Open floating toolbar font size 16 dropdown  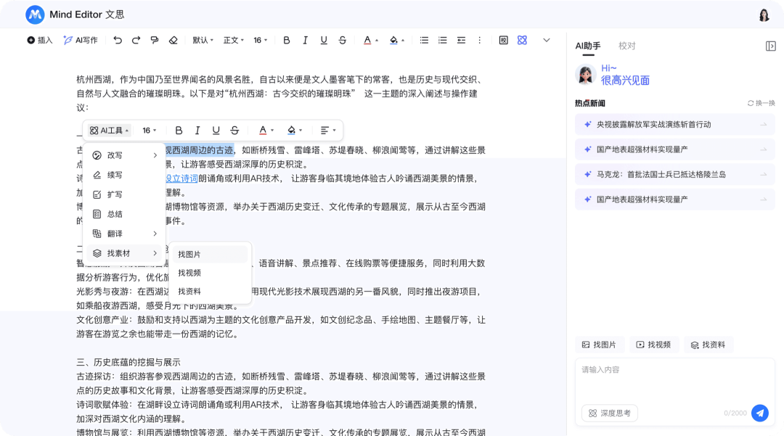pos(149,131)
